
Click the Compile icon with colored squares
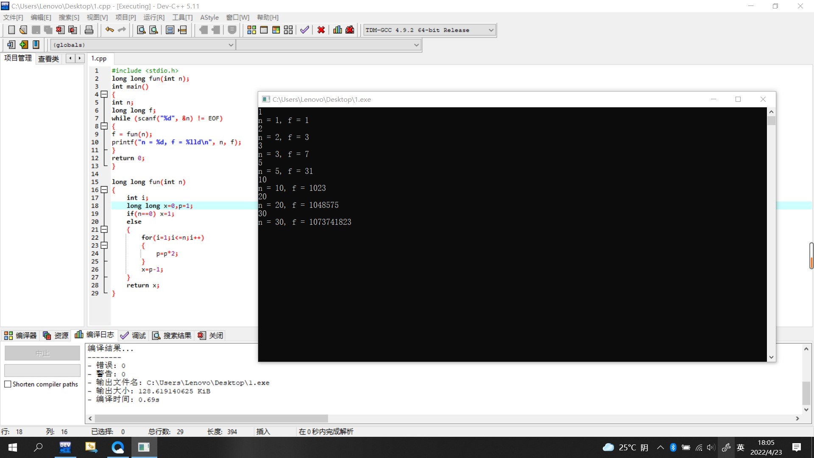pyautogui.click(x=251, y=30)
